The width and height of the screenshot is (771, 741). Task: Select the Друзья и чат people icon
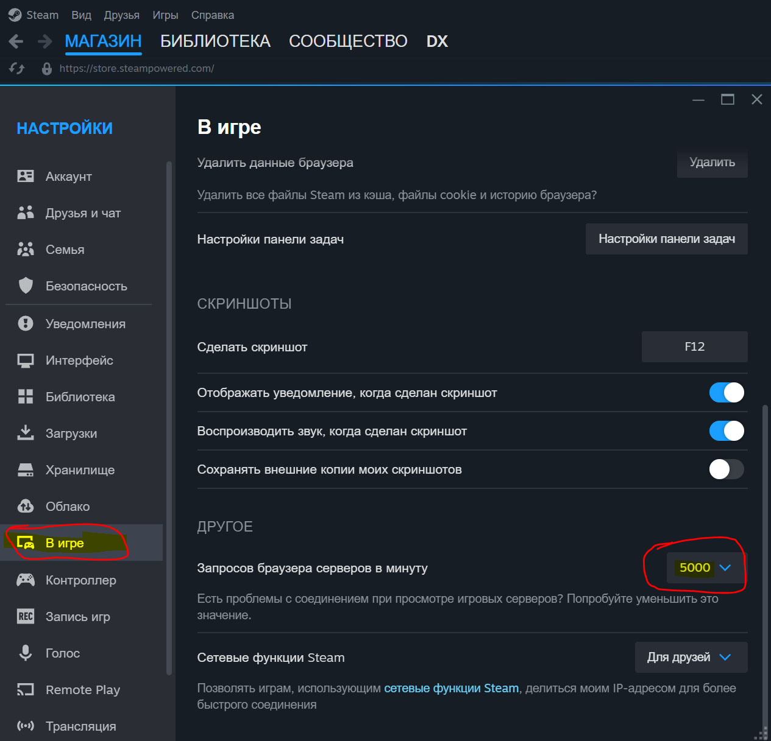coord(26,212)
